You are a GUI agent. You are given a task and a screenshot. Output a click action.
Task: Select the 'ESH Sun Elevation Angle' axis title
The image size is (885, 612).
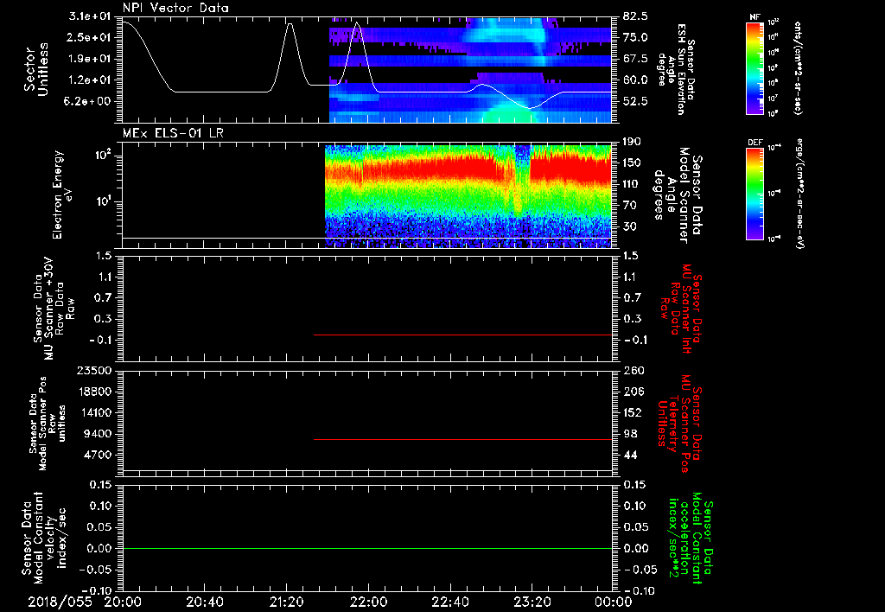675,69
